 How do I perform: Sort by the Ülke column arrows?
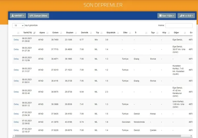(x=130, y=33)
